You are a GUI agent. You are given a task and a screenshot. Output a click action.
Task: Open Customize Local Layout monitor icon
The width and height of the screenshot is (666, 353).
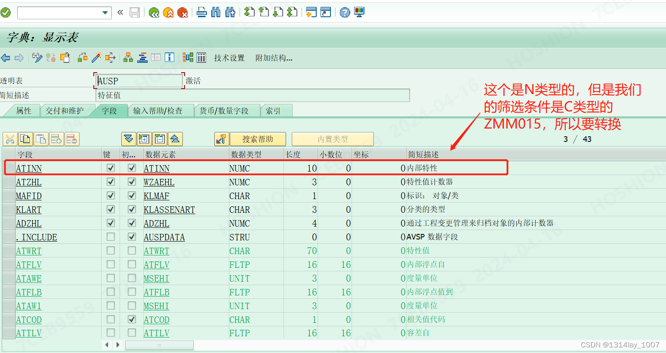[x=359, y=12]
